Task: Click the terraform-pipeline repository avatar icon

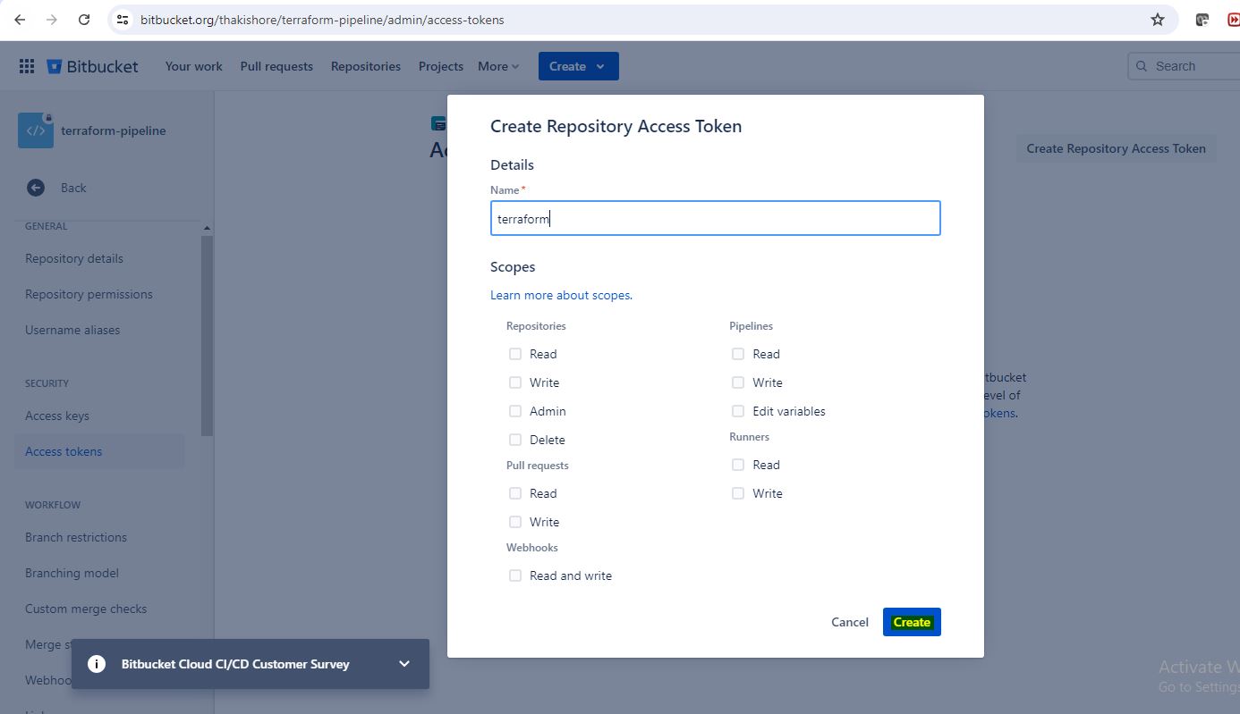Action: click(x=36, y=130)
